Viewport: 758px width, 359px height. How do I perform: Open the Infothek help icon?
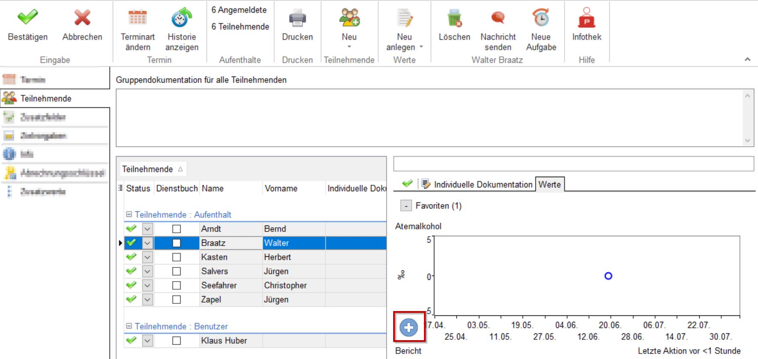pyautogui.click(x=587, y=18)
